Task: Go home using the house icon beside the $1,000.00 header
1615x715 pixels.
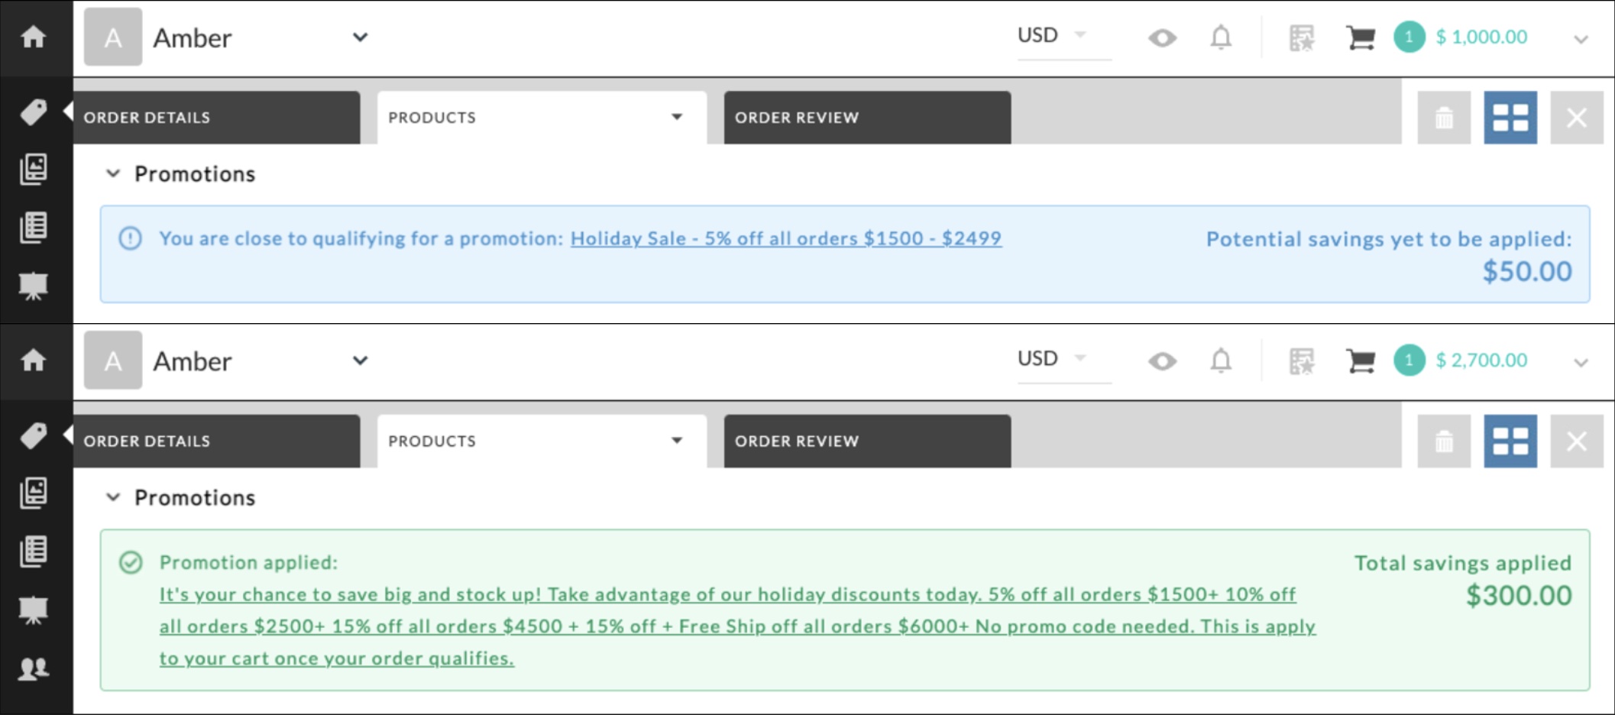Action: (x=34, y=37)
